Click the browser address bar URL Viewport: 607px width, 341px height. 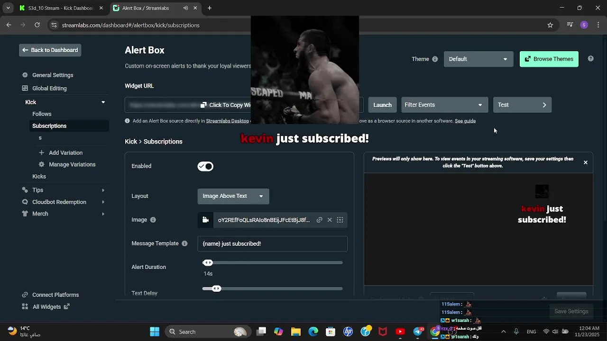point(130,25)
